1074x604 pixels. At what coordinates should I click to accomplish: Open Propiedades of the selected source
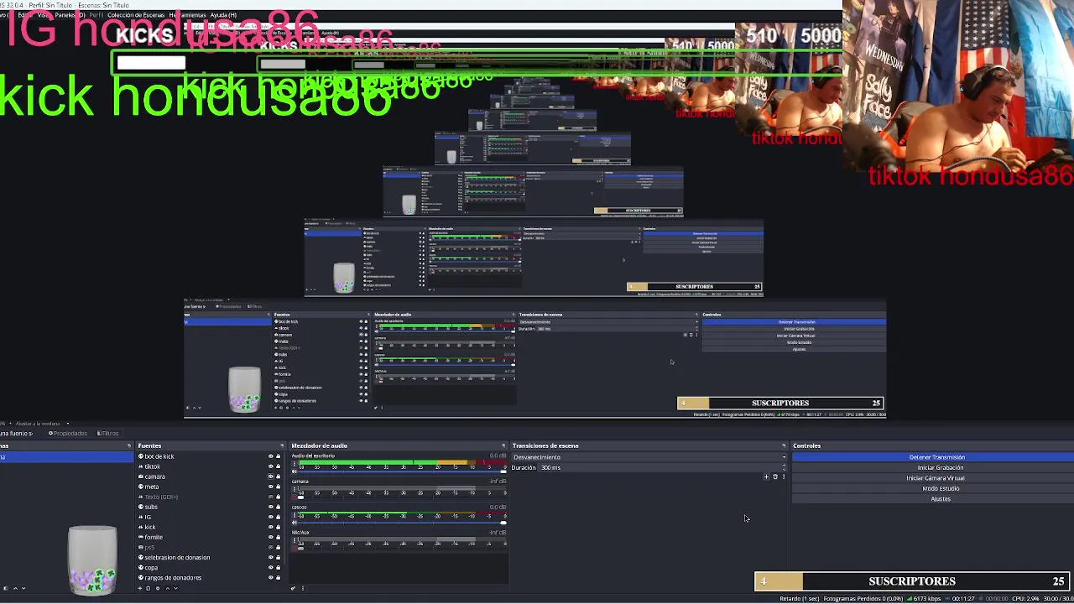tap(68, 433)
